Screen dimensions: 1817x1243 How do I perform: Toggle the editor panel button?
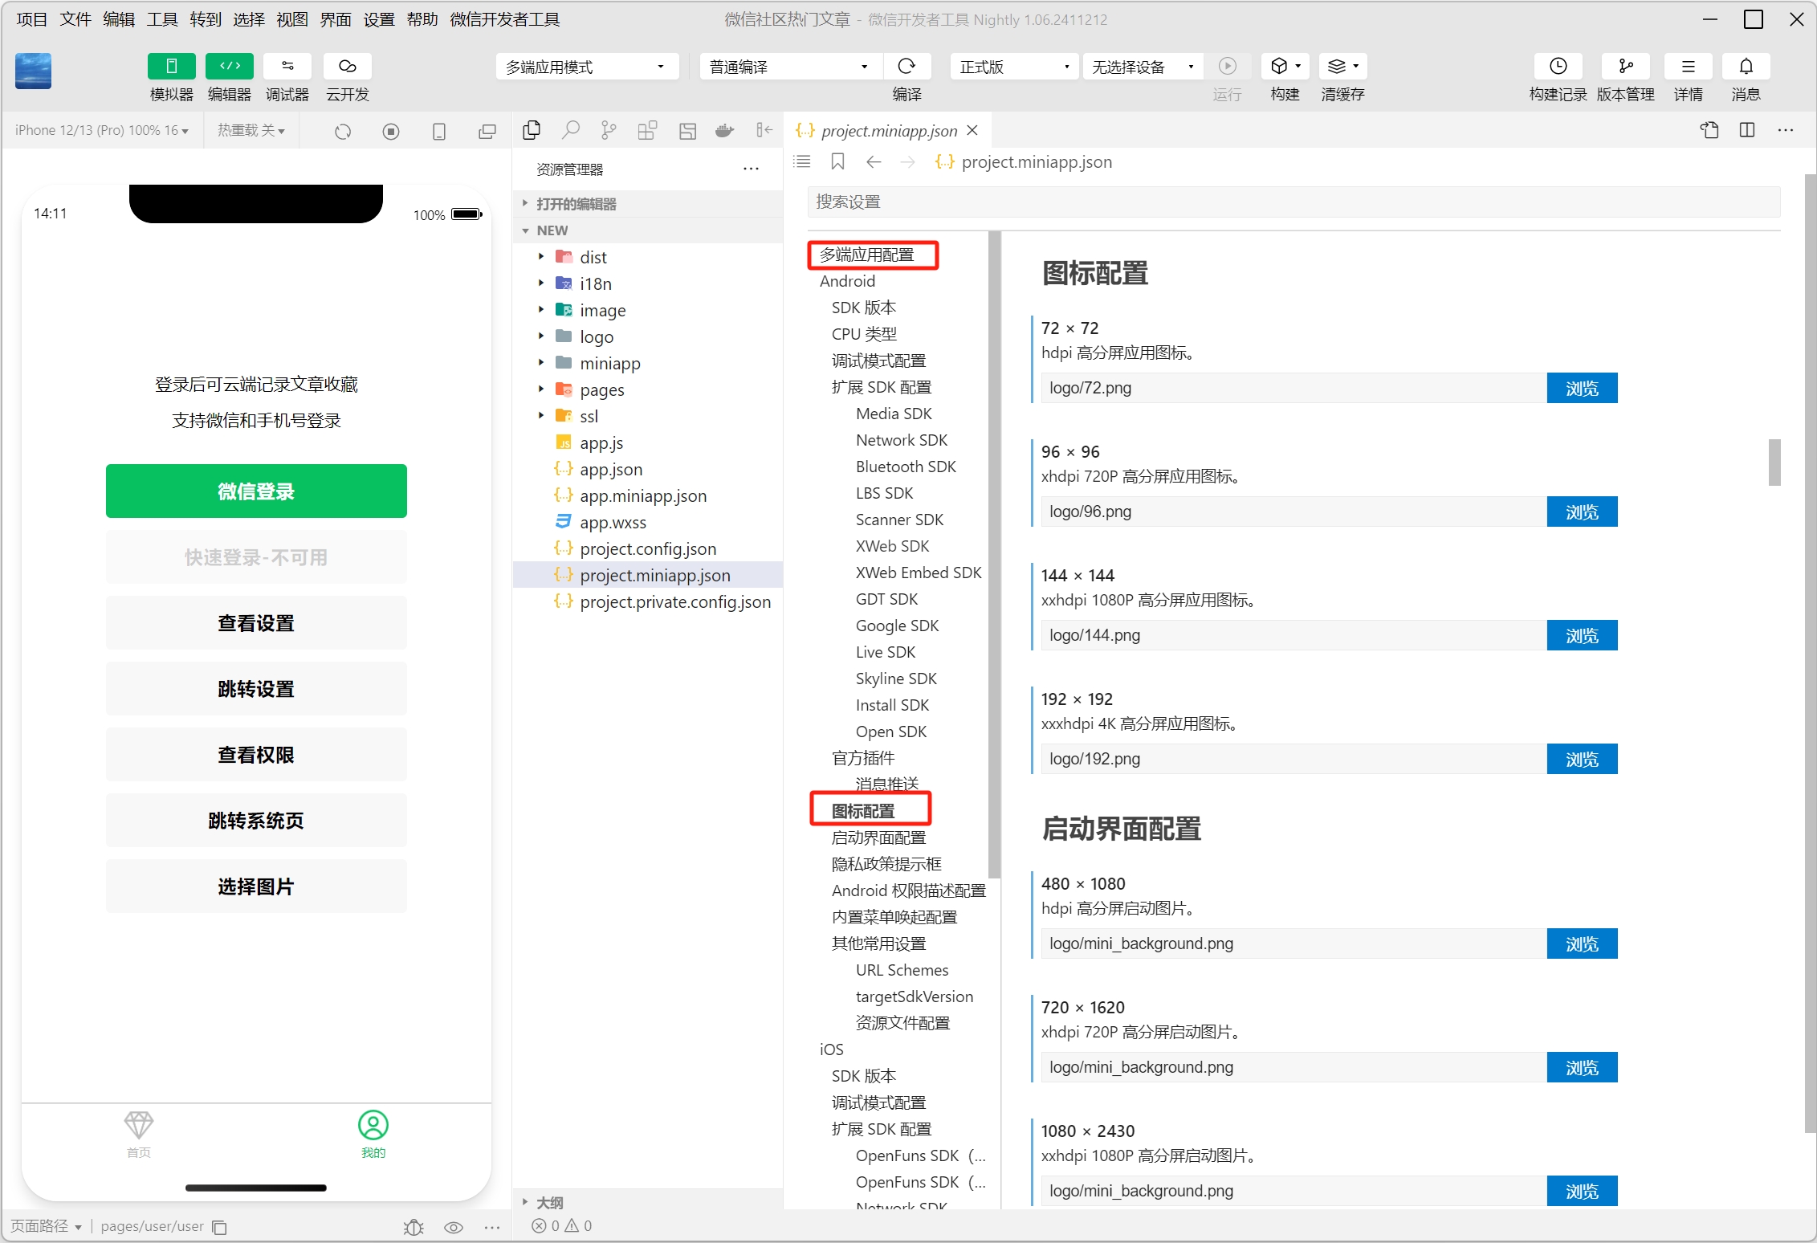(229, 67)
